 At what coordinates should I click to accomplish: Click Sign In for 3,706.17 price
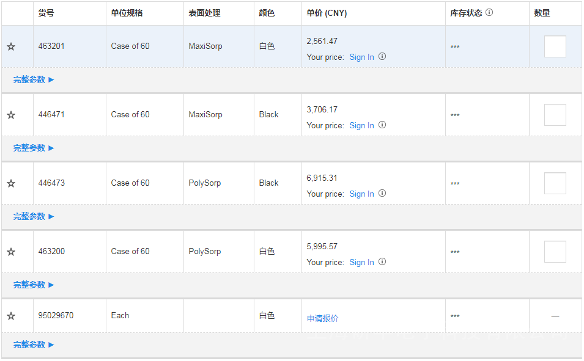click(x=361, y=125)
